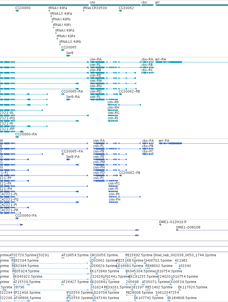The image size is (228, 302).
Task: Select the cbs-RC transcript label
Action: 147,70
